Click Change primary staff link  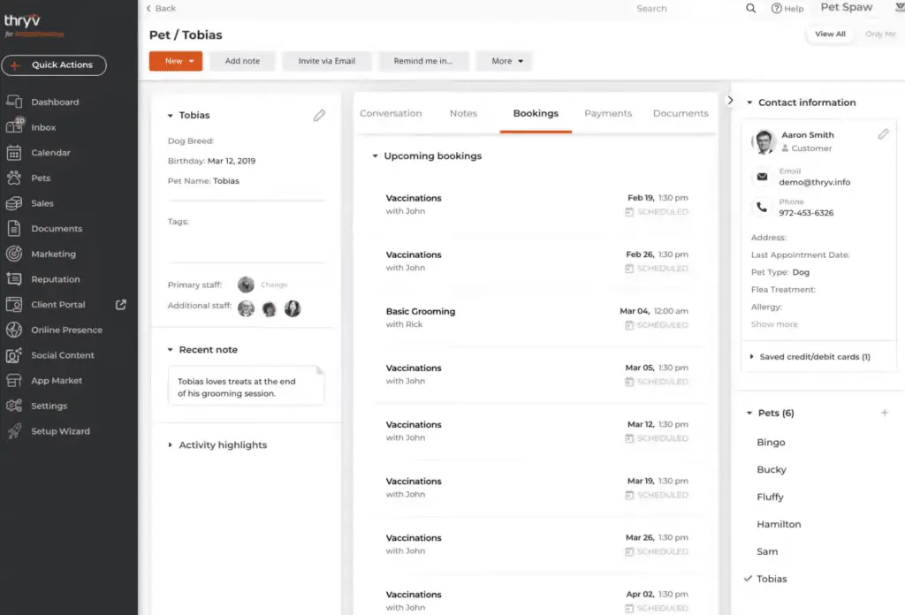tap(274, 285)
